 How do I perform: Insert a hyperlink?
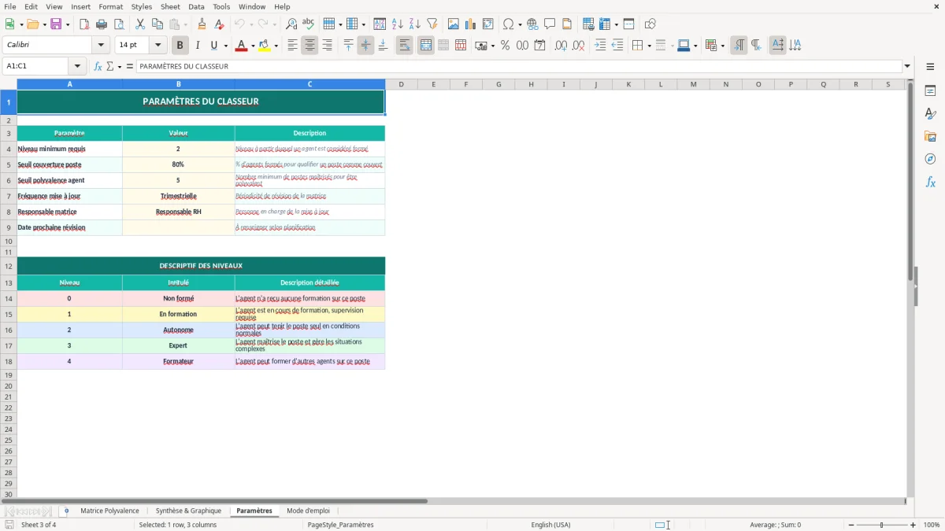532,24
